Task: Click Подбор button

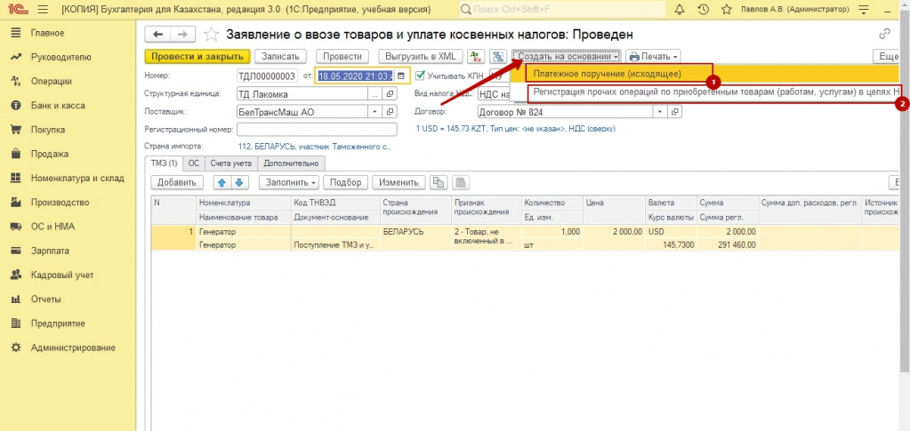Action: click(345, 182)
